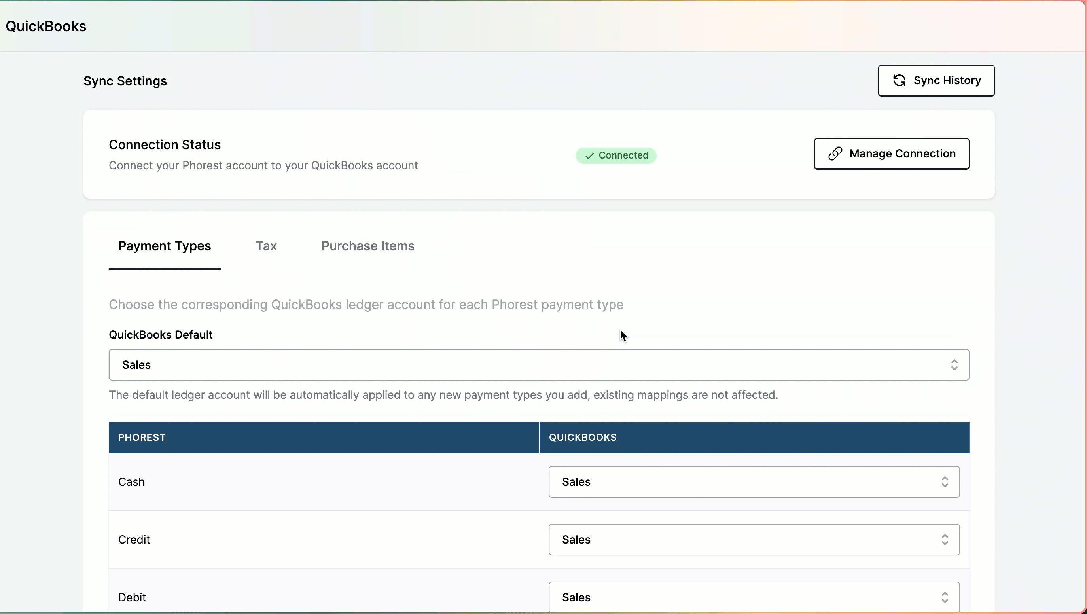Click the Connected status badge

[x=615, y=156]
